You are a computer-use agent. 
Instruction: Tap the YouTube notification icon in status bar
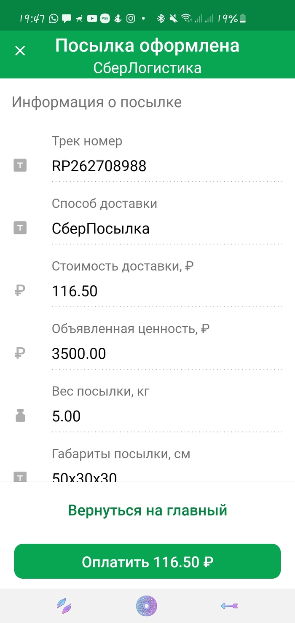pyautogui.click(x=92, y=19)
